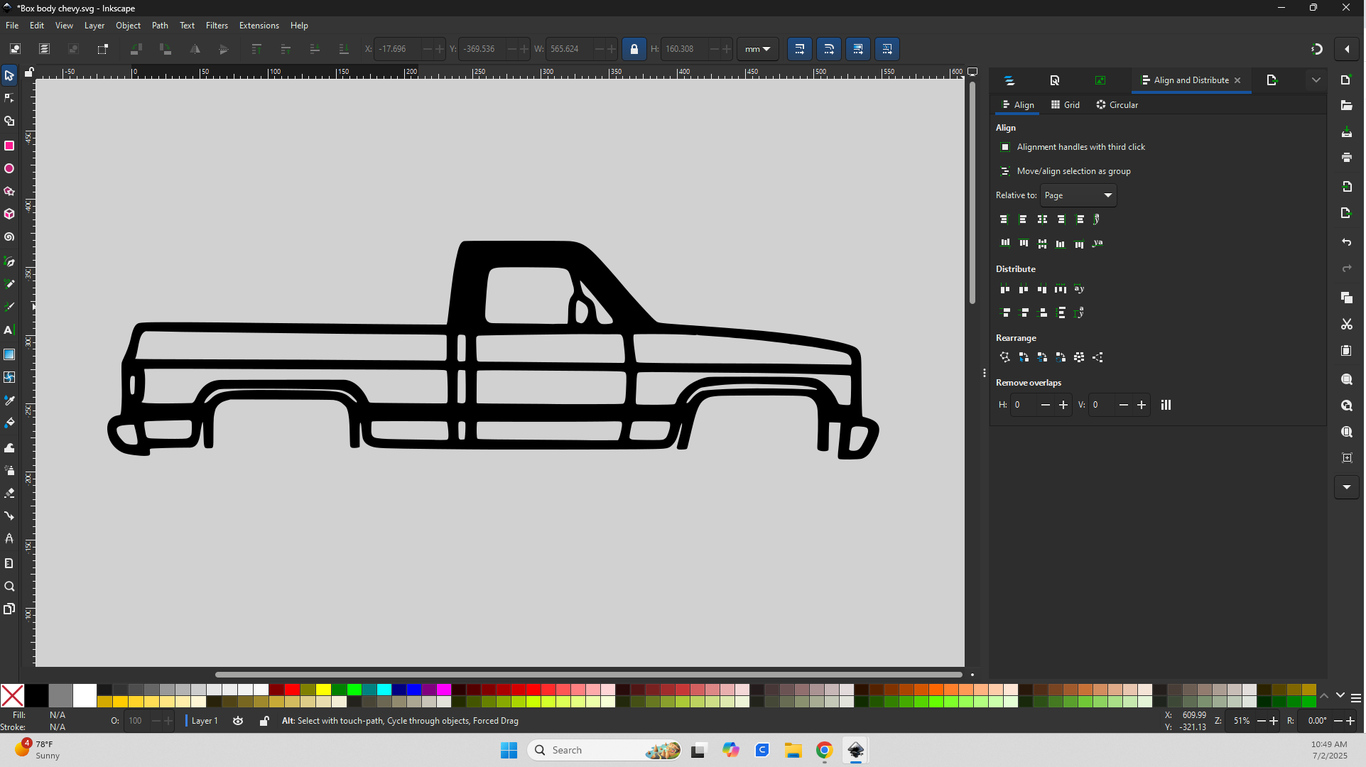1366x767 pixels.
Task: Decrease the V overlap value with minus
Action: tap(1124, 405)
